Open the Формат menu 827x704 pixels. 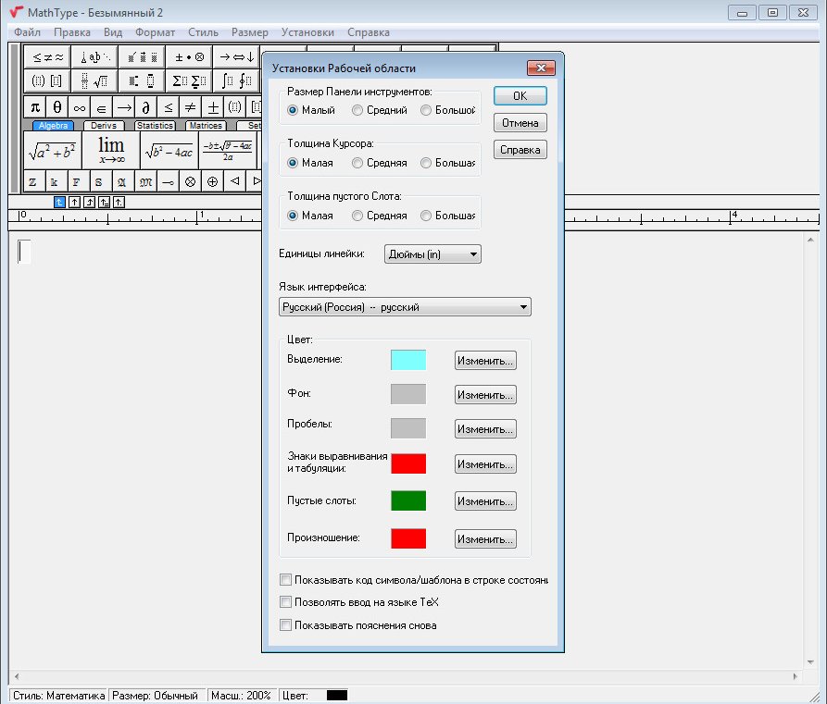coord(155,32)
